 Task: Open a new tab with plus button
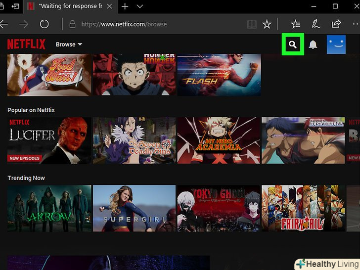coord(125,6)
